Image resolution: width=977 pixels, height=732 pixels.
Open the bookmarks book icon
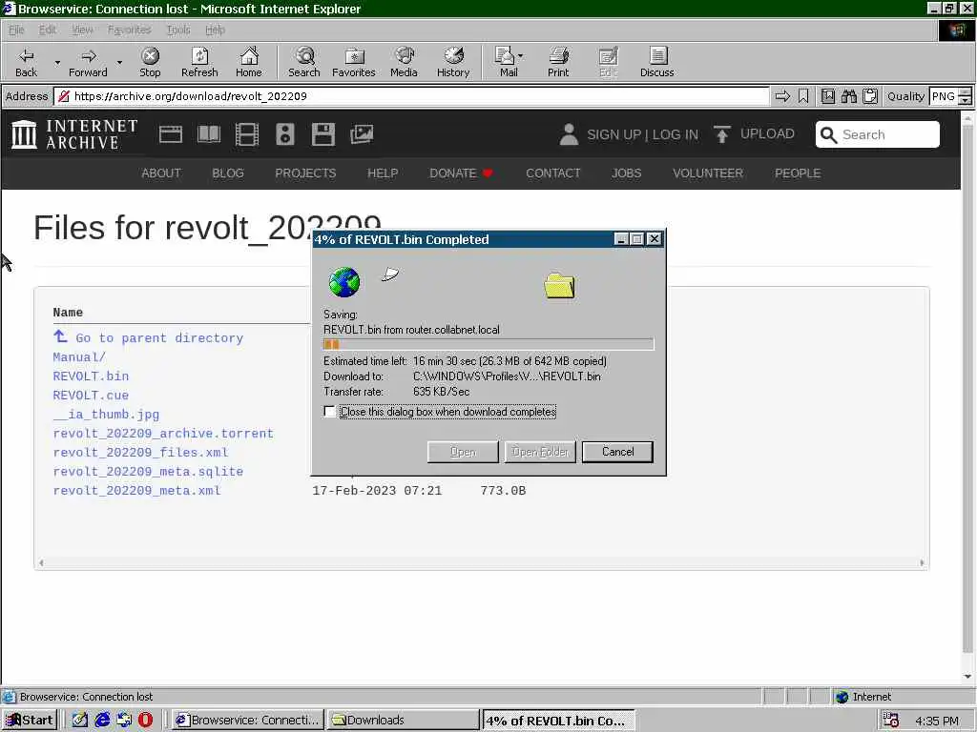(x=828, y=96)
